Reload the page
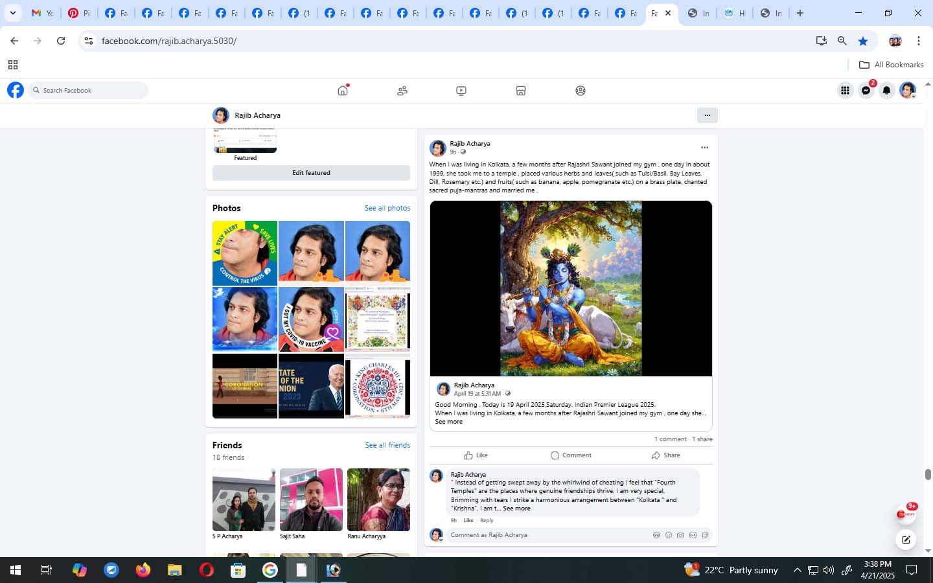The image size is (933, 583). pos(61,41)
